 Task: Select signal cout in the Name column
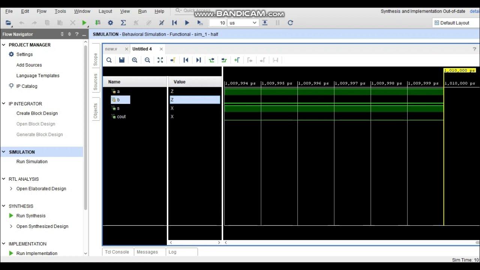[x=121, y=117]
